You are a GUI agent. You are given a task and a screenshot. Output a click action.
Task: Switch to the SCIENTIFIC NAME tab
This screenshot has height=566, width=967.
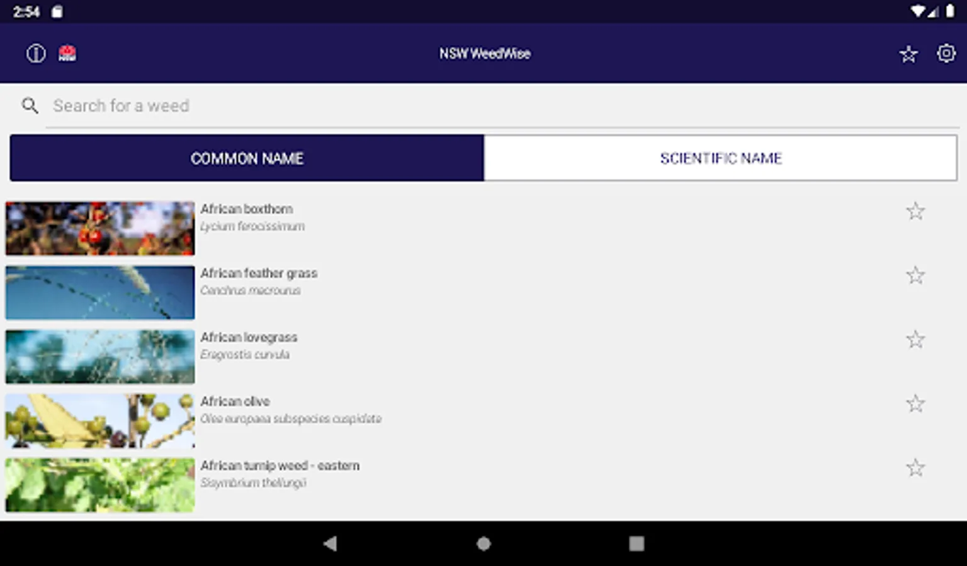click(x=720, y=158)
